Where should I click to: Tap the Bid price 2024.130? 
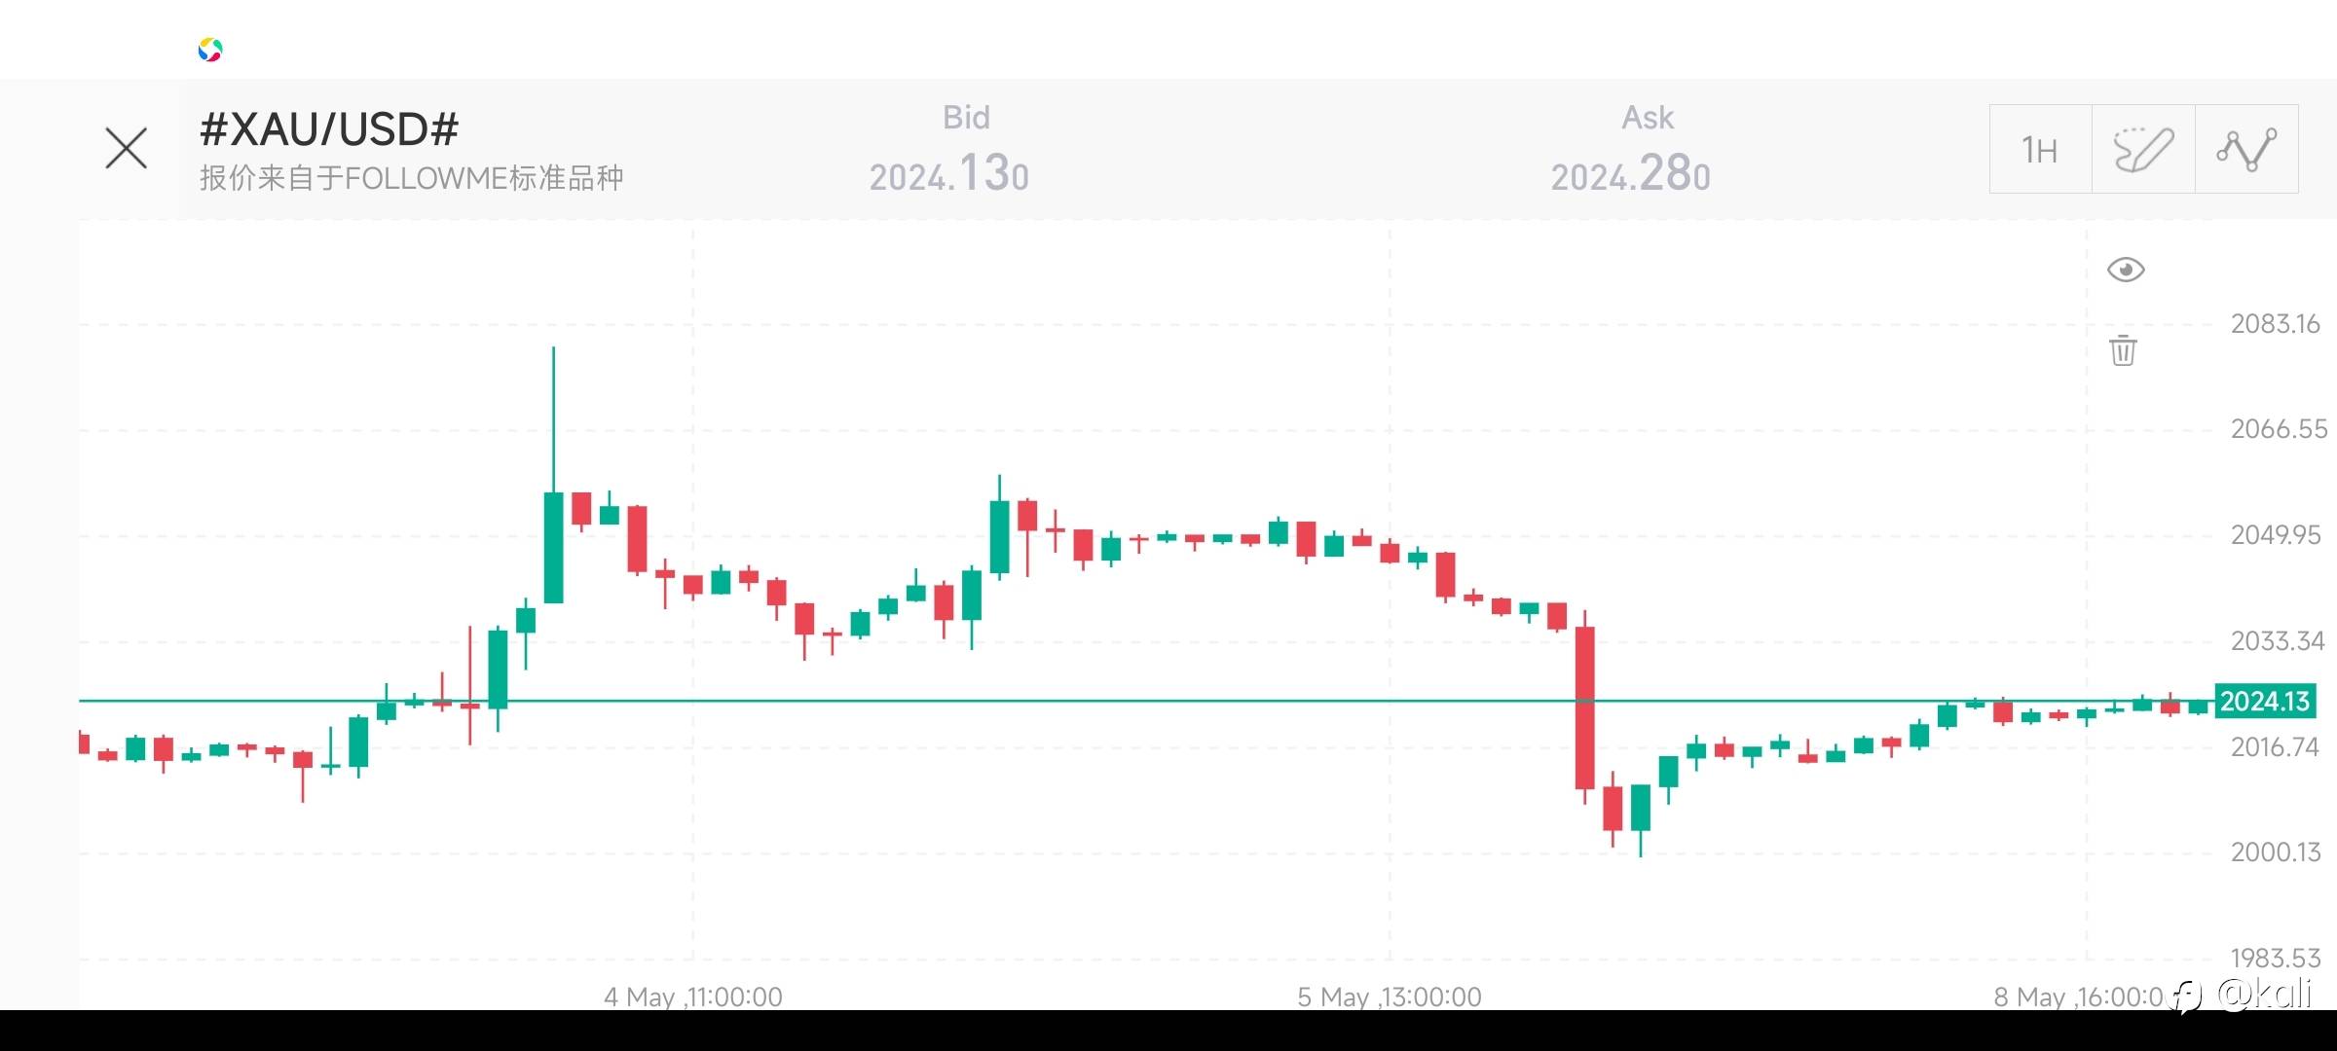click(x=948, y=175)
